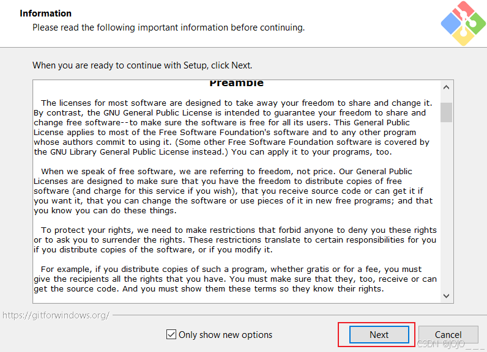Toggle Only show new options checkbox
Viewport: 487px width, 352px height.
point(171,334)
